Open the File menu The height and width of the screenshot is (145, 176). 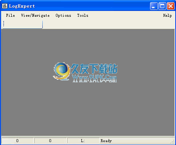point(11,15)
